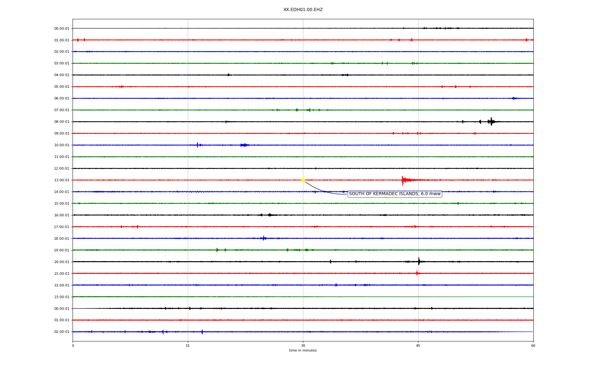Click the red spike on 21:00 trace
The image size is (606, 379).
coord(417,273)
